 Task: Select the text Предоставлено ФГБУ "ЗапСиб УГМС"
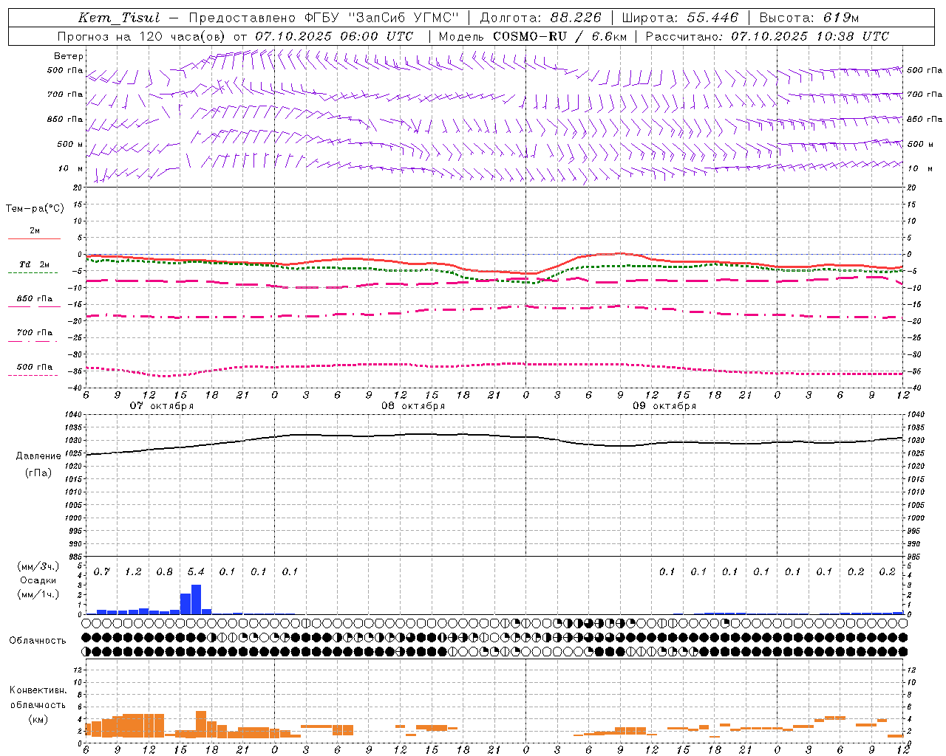324,18
